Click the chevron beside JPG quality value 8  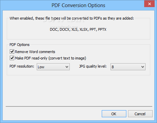pyautogui.click(x=143, y=67)
